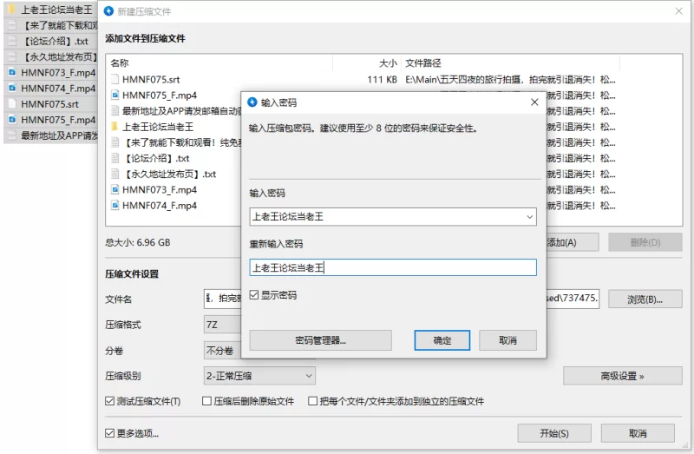
Task: Click the document icon of 【来了就能下载和观看 in the archive list
Action: [115, 142]
